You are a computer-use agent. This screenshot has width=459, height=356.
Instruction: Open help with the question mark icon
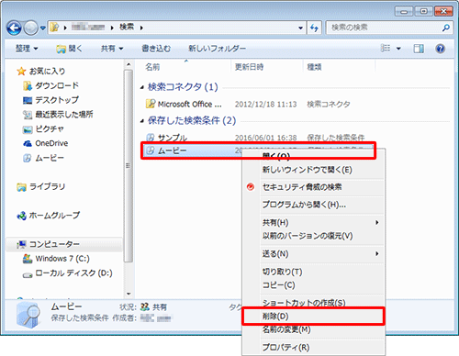click(x=440, y=49)
